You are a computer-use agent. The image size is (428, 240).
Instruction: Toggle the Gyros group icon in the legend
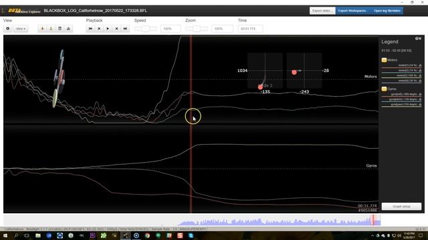tap(384, 89)
